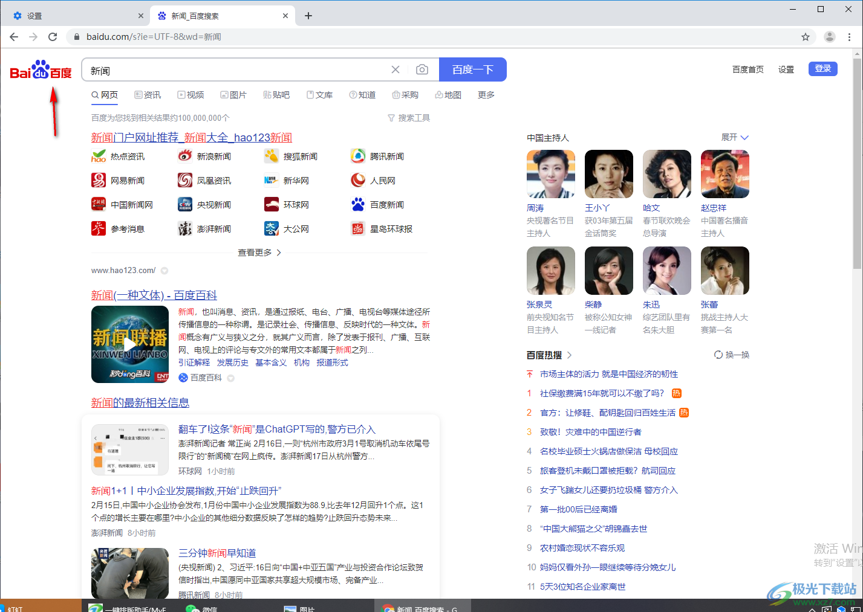Switch to 资讯 search tab
863x612 pixels.
[x=148, y=95]
